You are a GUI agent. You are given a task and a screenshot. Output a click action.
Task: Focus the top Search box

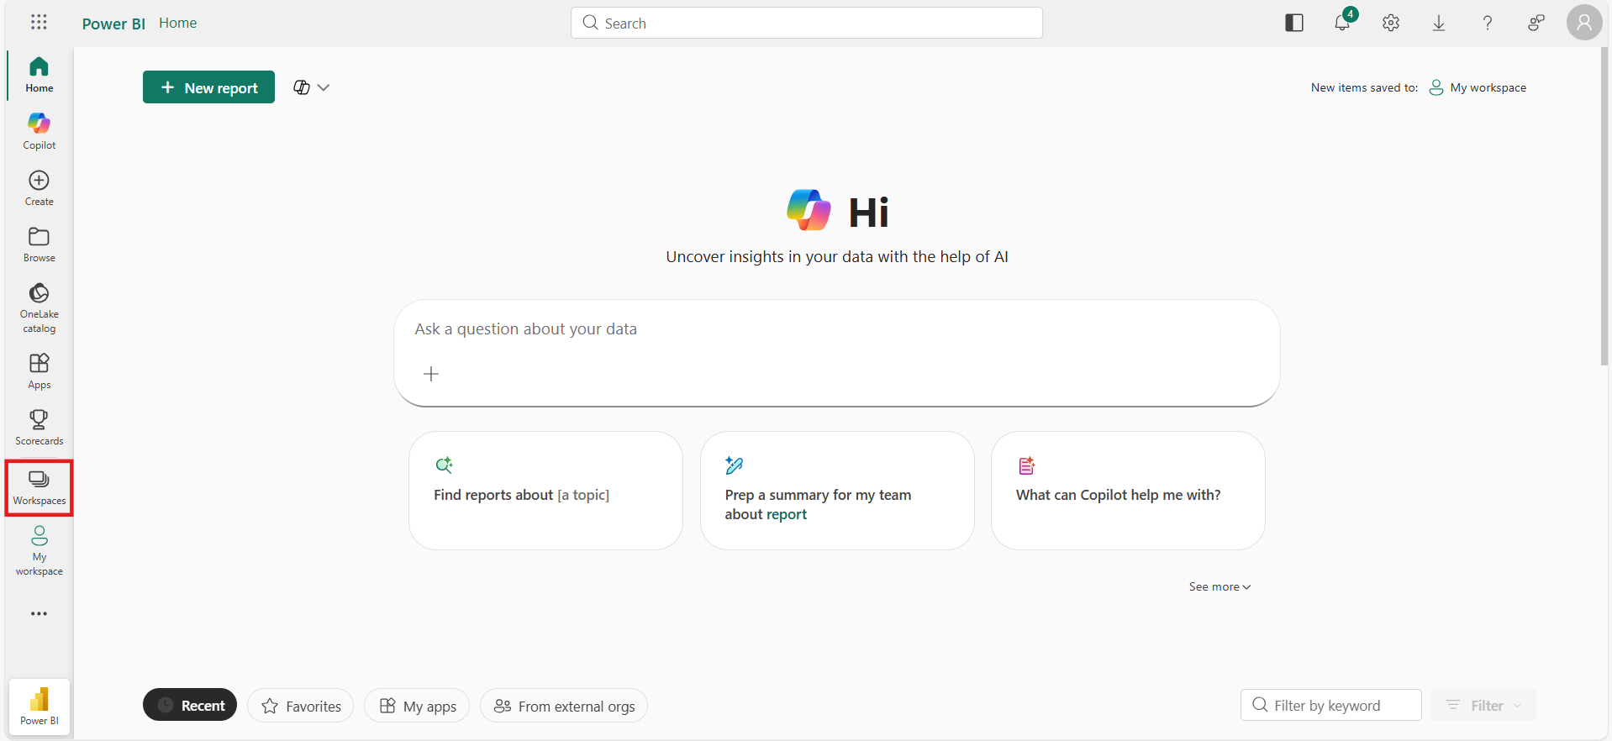pyautogui.click(x=807, y=23)
